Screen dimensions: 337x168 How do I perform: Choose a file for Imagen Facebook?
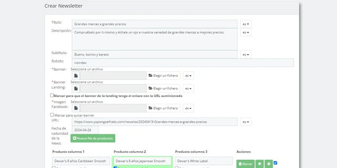(163, 108)
